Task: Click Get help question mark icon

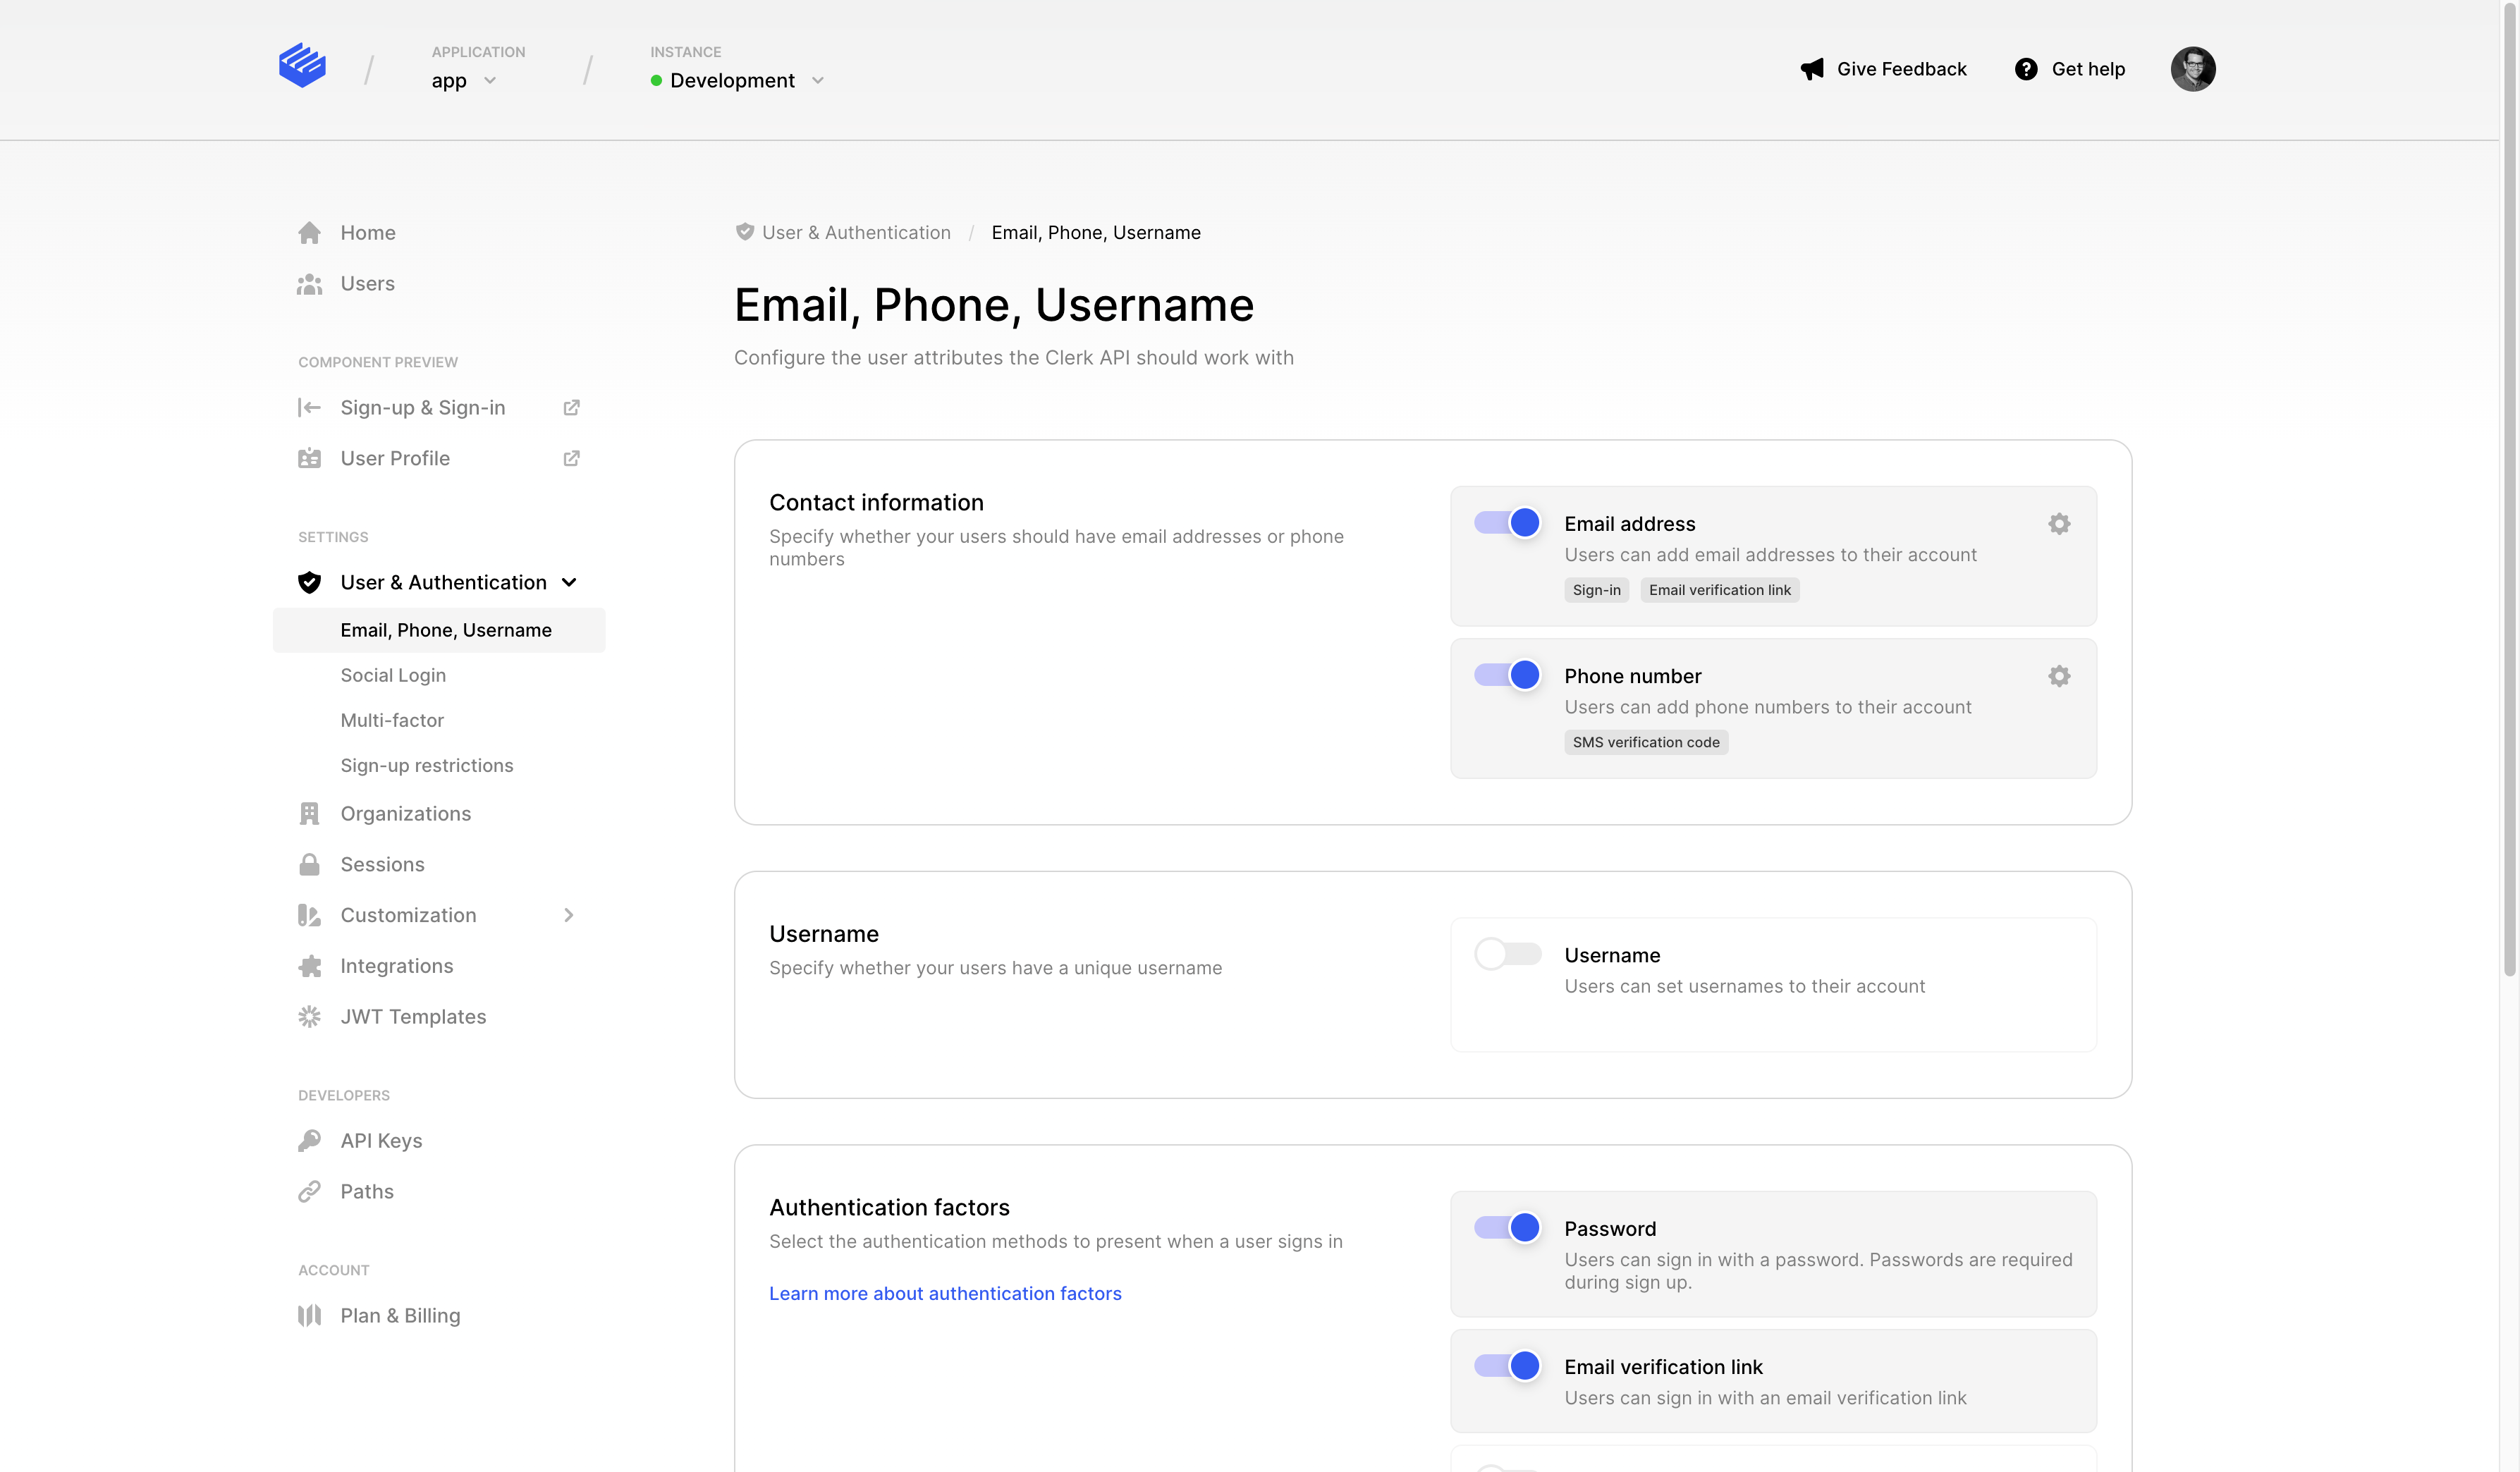Action: [x=2025, y=69]
